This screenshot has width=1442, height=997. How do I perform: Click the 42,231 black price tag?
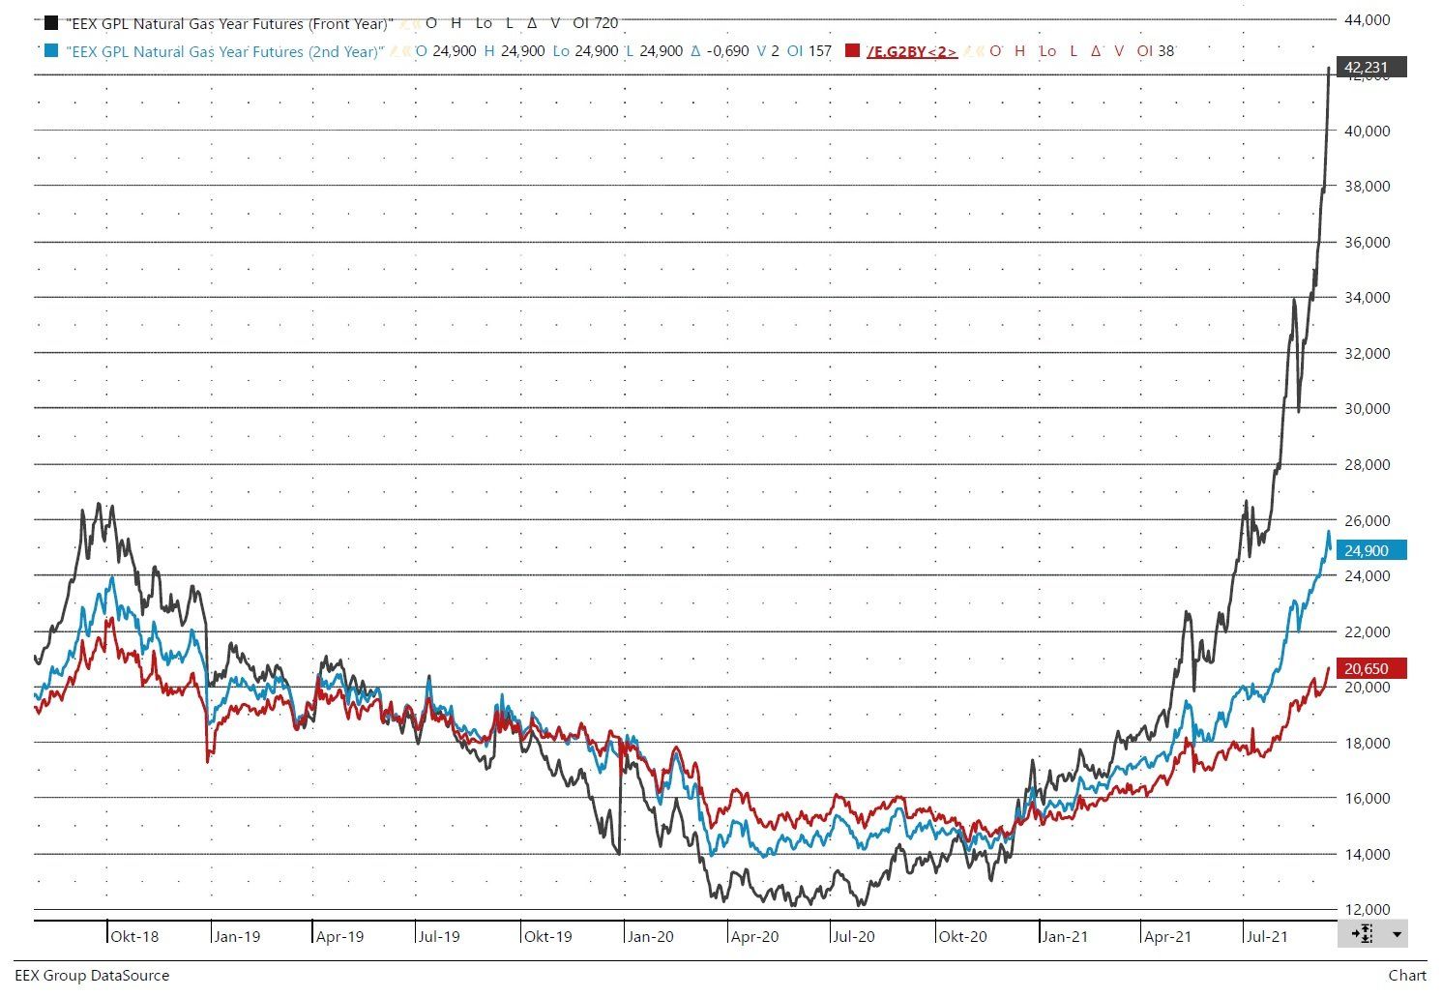point(1371,67)
